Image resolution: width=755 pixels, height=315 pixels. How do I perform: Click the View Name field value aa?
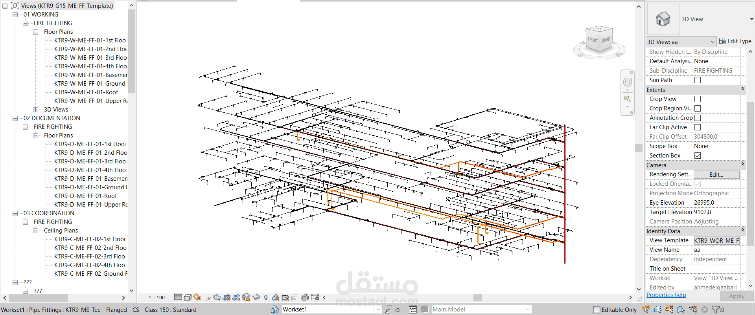[x=716, y=250]
